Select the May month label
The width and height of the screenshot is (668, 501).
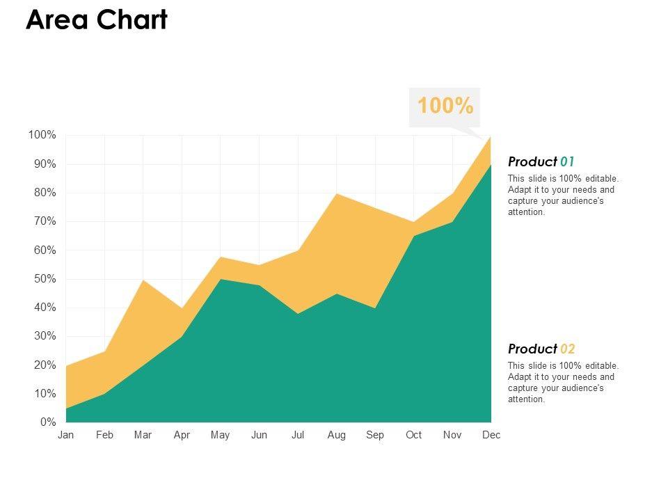click(220, 435)
